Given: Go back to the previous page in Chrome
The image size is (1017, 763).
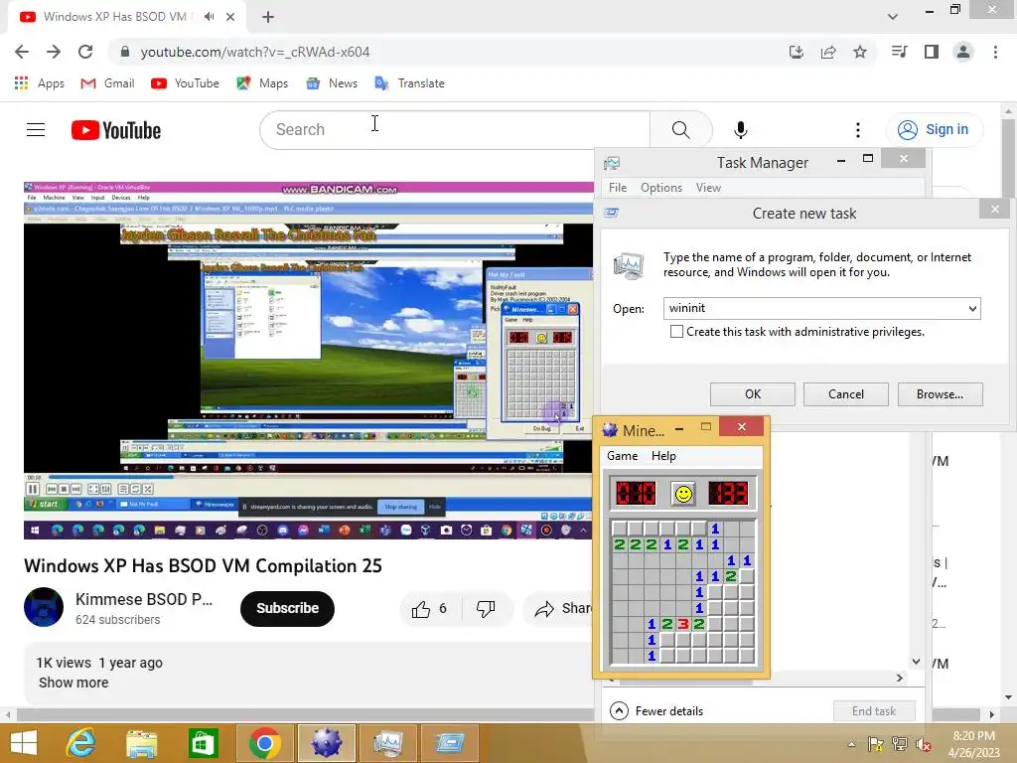Looking at the screenshot, I should (x=22, y=52).
